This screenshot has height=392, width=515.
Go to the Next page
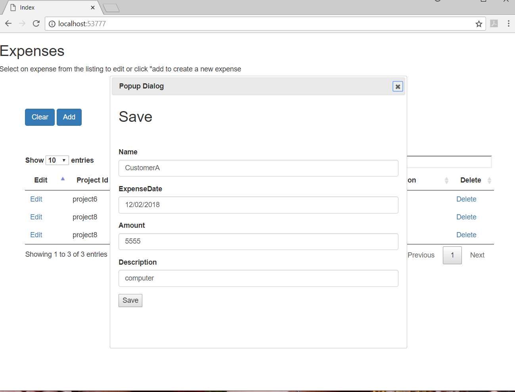pos(477,255)
